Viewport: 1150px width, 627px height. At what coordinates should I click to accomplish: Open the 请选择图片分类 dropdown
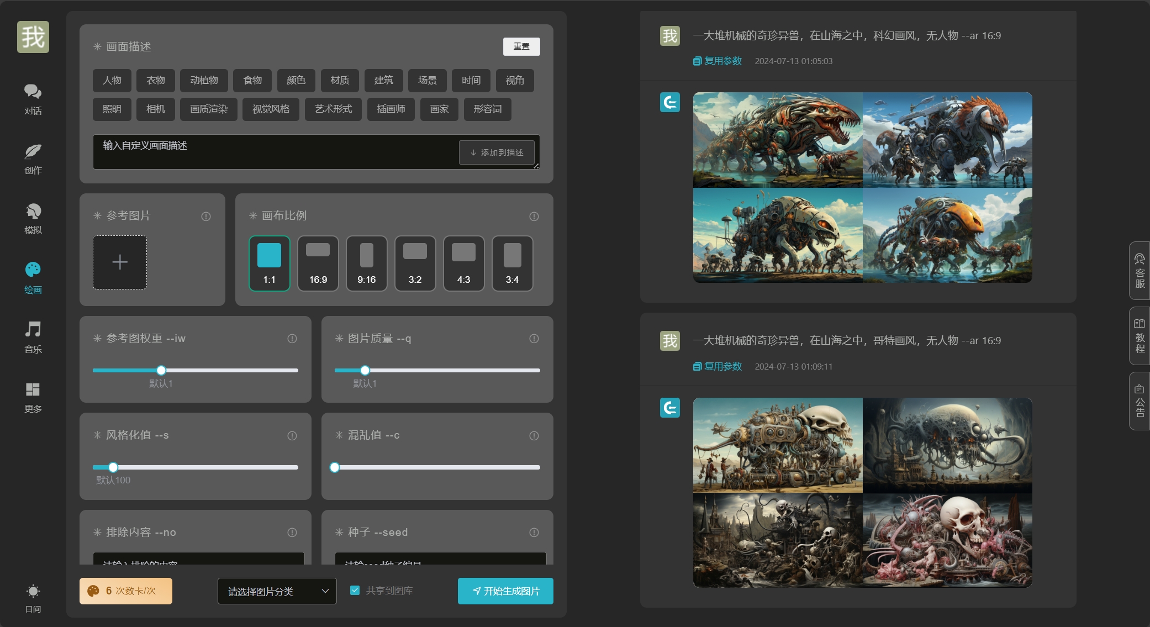coord(277,591)
